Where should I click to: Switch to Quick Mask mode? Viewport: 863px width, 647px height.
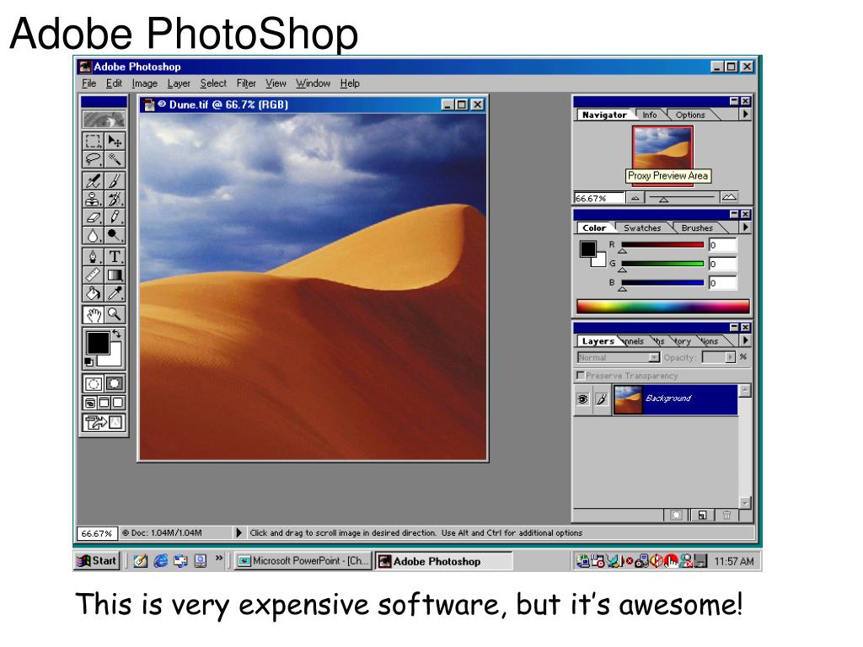pyautogui.click(x=115, y=383)
